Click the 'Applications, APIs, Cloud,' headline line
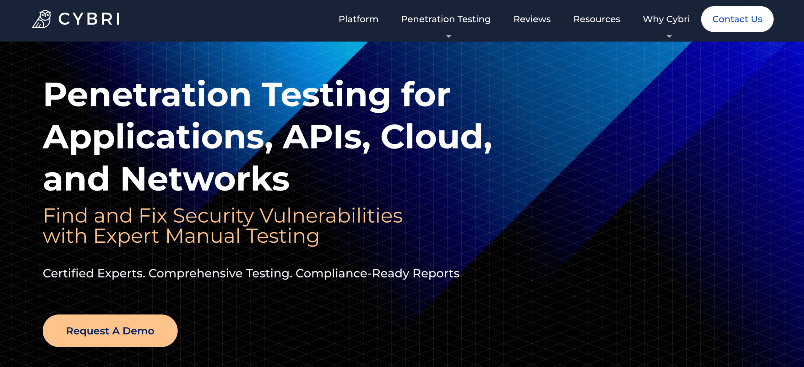804x367 pixels. (267, 137)
